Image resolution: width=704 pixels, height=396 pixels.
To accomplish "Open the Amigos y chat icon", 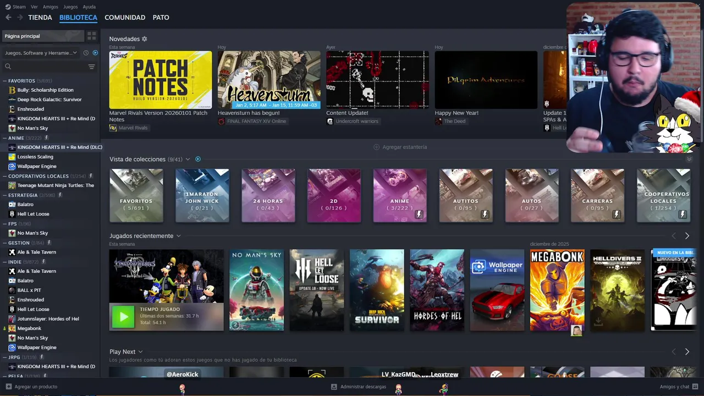I will point(696,387).
